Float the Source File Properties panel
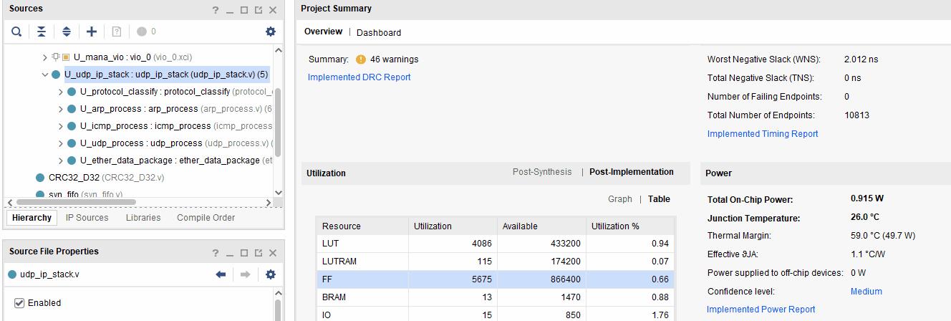This screenshot has height=321, width=951. click(x=258, y=253)
